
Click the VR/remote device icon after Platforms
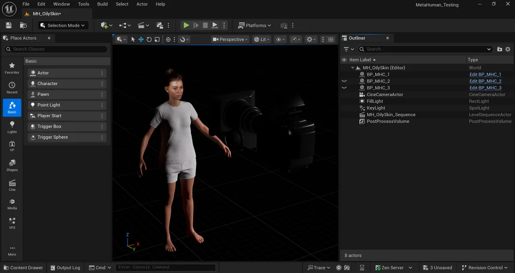tap(284, 25)
